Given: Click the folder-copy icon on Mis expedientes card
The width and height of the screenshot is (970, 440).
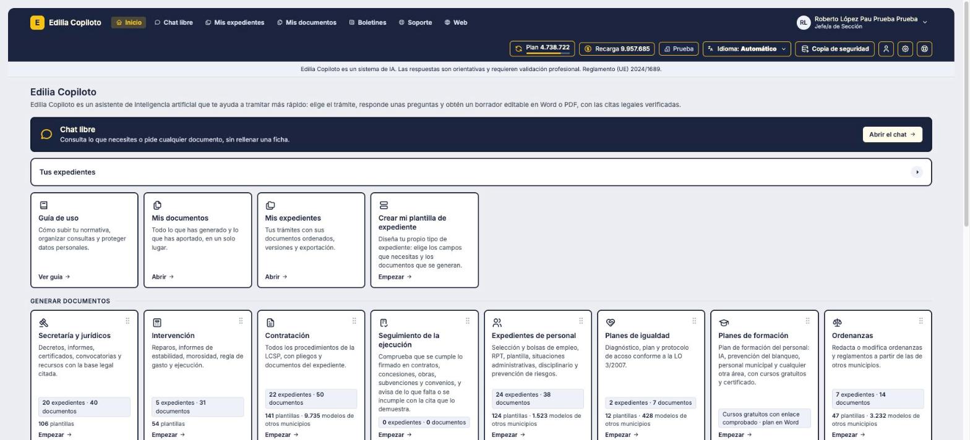Looking at the screenshot, I should pyautogui.click(x=270, y=205).
